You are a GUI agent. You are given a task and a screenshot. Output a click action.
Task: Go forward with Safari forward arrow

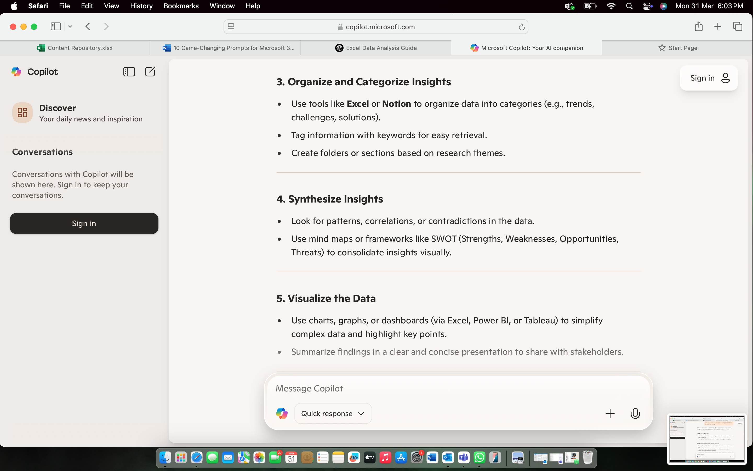pyautogui.click(x=106, y=26)
